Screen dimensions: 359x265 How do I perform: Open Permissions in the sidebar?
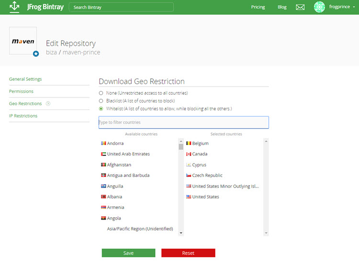coord(21,91)
